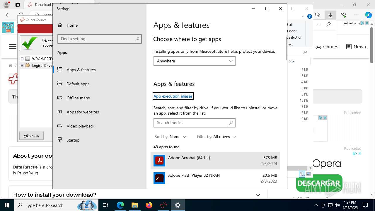
Task: Select Adobe Flash Player 32 NPAPI entry
Action: click(215, 178)
